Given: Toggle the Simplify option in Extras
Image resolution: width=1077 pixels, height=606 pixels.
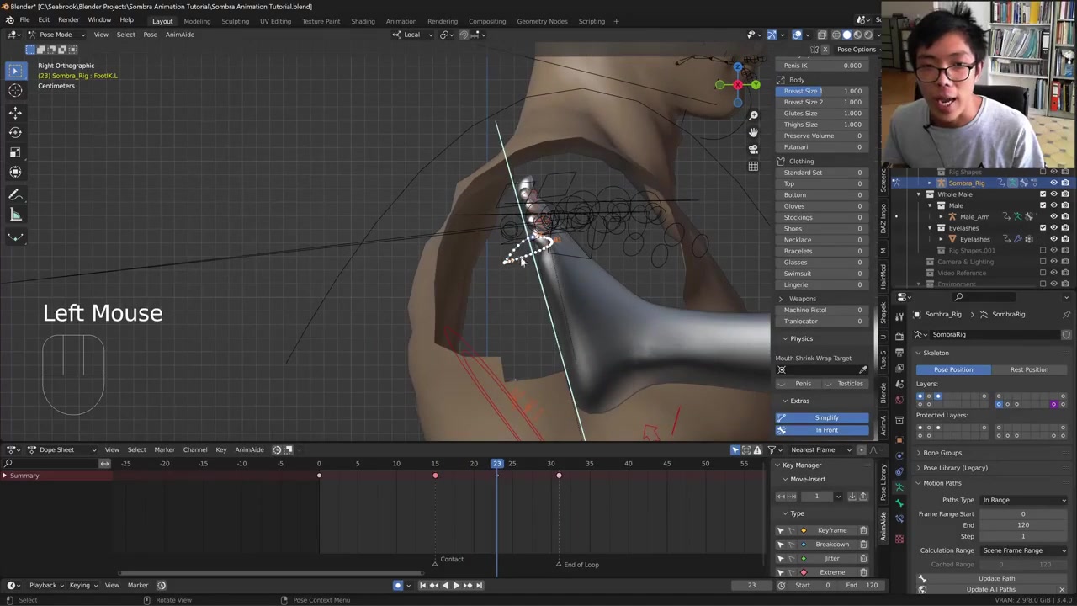Looking at the screenshot, I should pyautogui.click(x=825, y=417).
